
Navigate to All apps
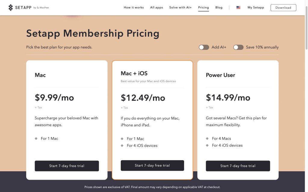[156, 7]
